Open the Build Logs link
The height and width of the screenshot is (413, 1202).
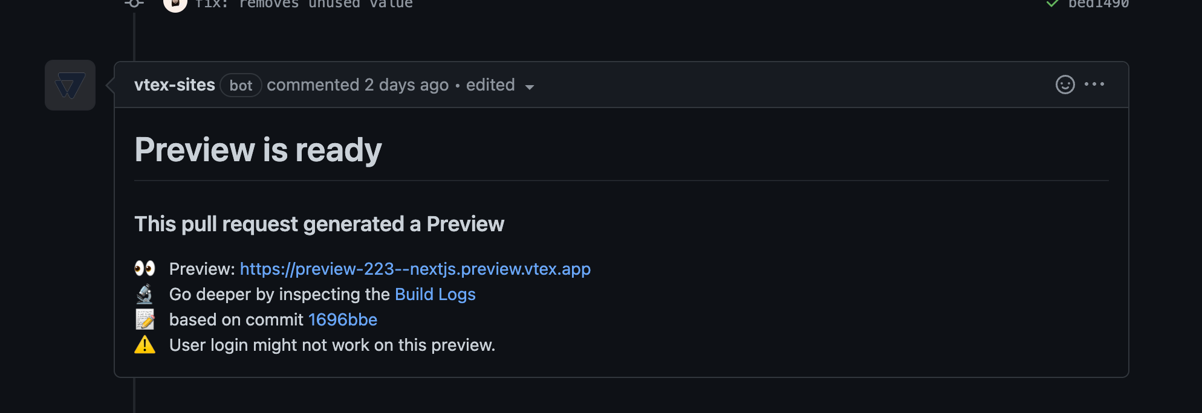pyautogui.click(x=435, y=294)
